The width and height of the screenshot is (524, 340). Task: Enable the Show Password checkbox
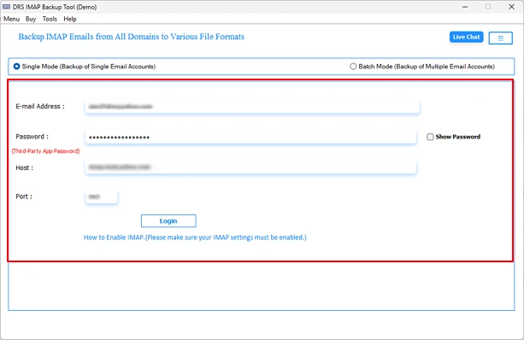click(x=430, y=137)
